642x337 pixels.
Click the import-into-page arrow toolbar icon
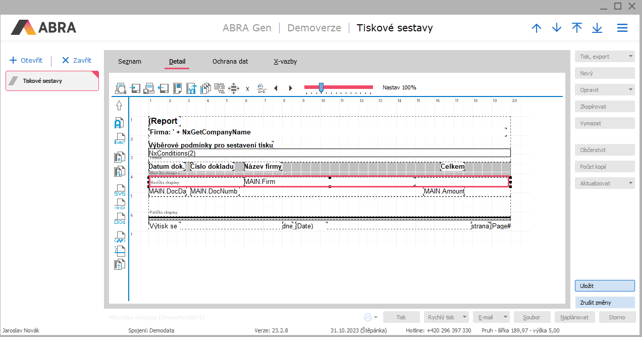click(135, 88)
